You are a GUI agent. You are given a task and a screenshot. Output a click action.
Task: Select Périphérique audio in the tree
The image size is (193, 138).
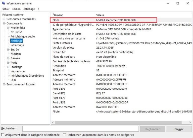[23, 37]
